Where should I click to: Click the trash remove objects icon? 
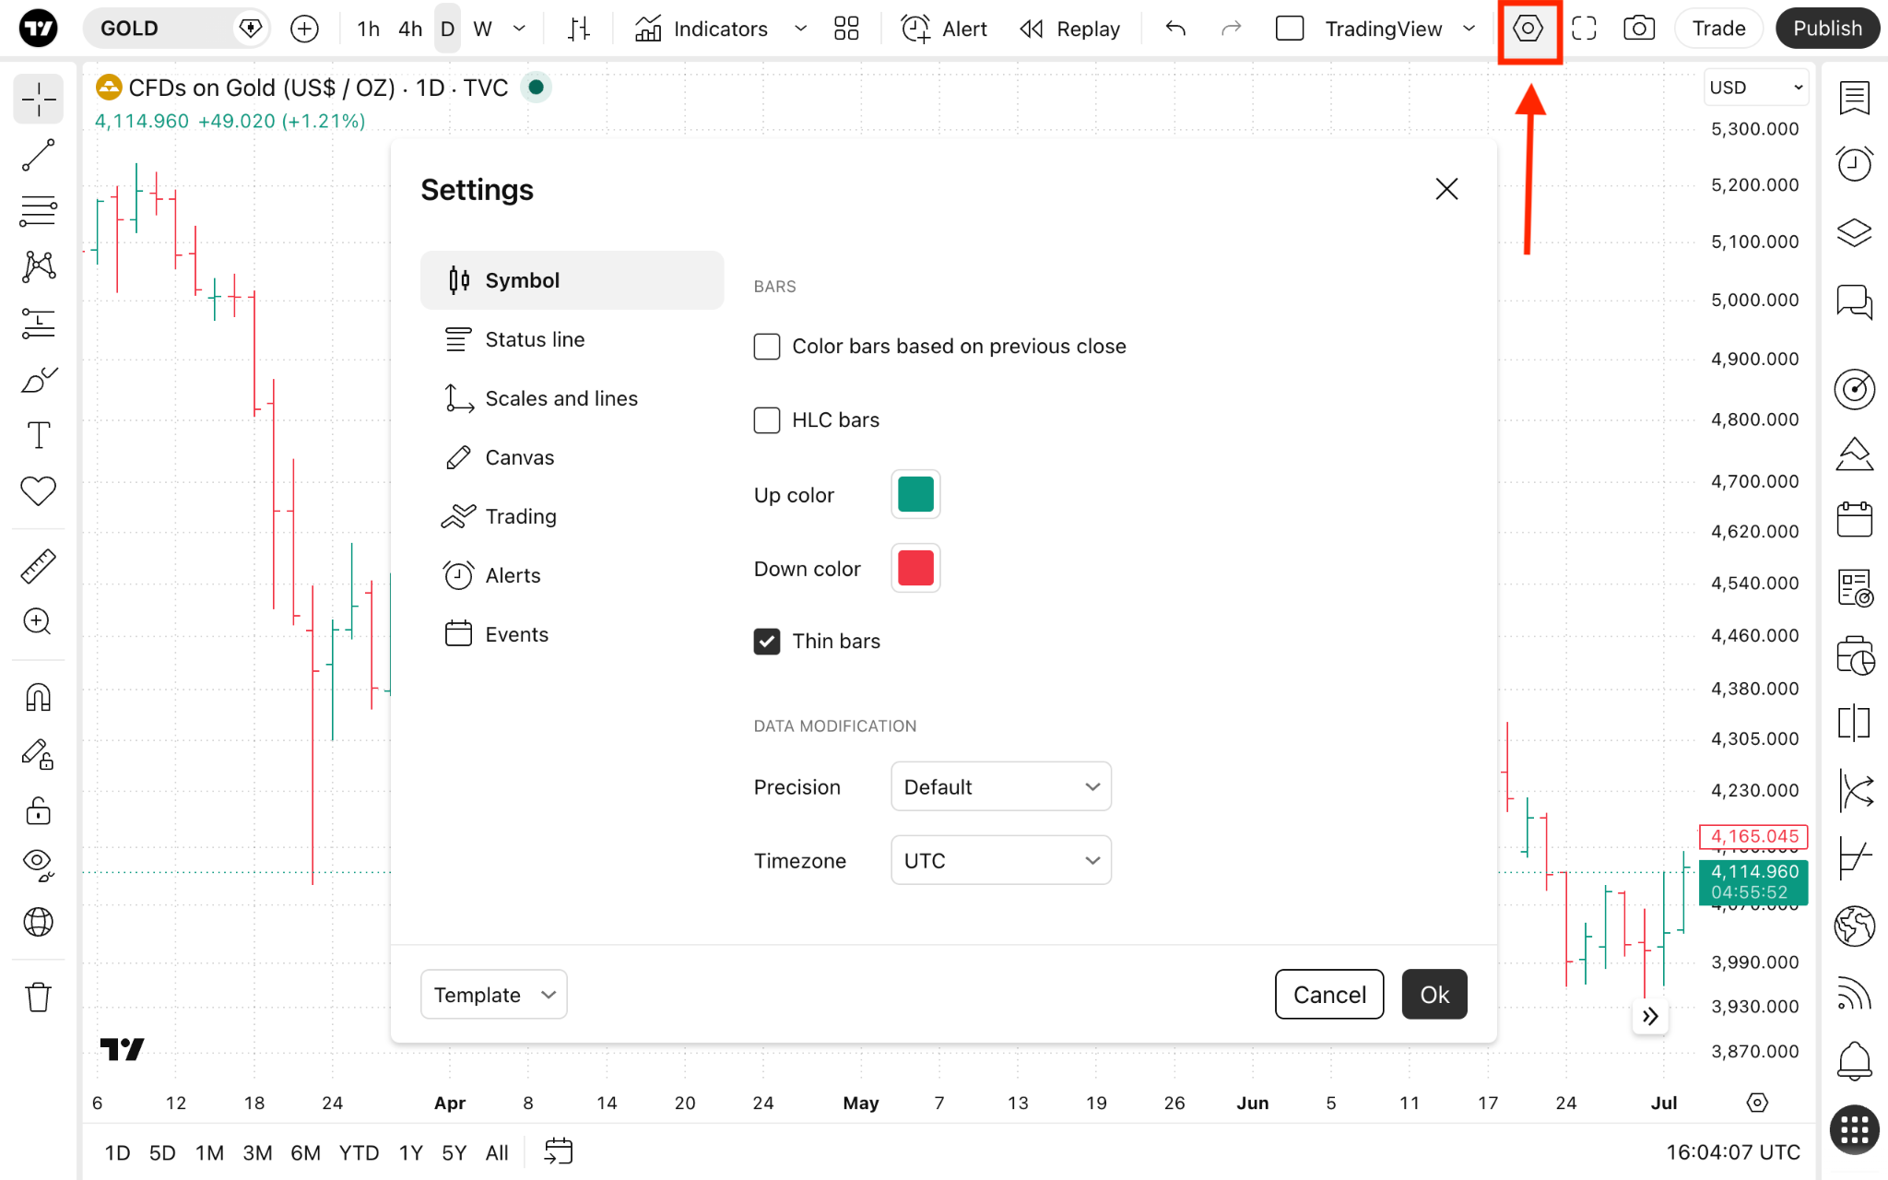(39, 997)
